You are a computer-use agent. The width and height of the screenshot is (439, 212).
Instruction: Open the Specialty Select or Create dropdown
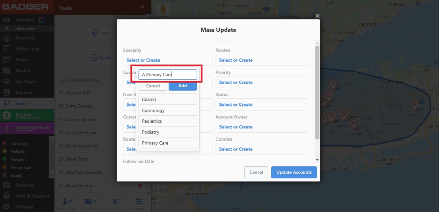(x=167, y=60)
